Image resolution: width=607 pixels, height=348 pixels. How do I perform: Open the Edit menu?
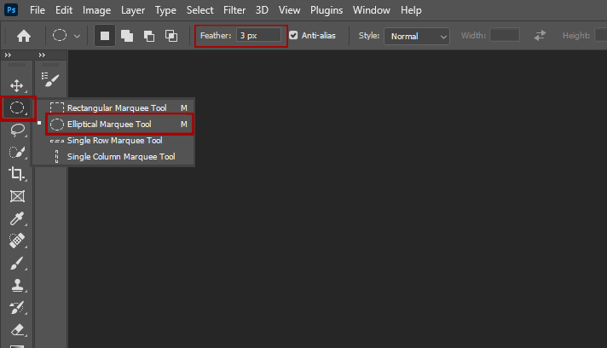pos(64,10)
